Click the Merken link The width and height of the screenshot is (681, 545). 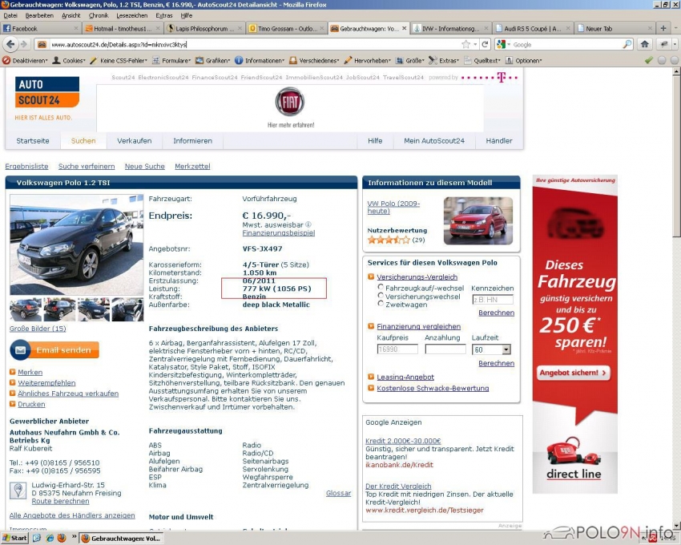(30, 373)
